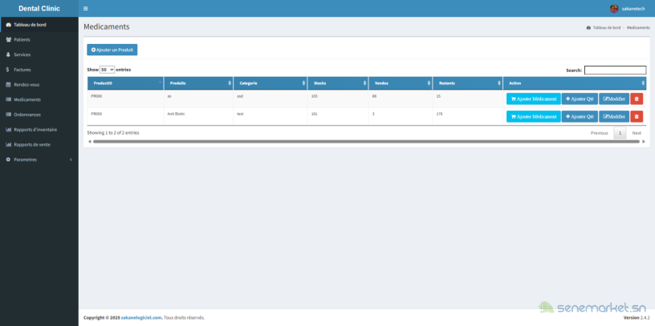
Task: Sort by the Action column
Action: (575, 83)
